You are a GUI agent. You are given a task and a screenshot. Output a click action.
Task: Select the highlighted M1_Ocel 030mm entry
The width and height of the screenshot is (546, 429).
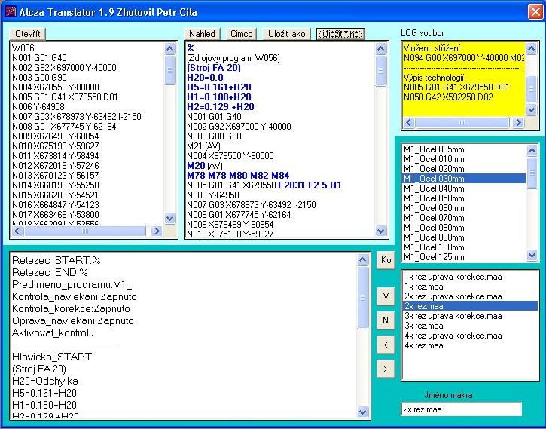pos(463,179)
